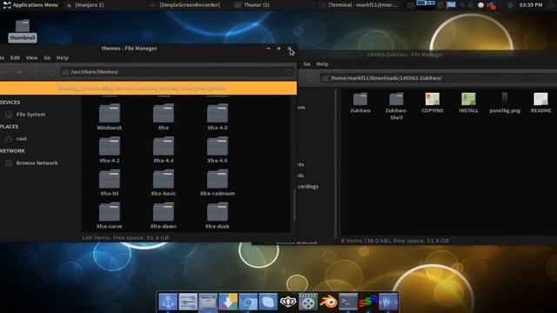The height and width of the screenshot is (313, 557).
Task: Open the Applications Menu
Action: point(30,5)
